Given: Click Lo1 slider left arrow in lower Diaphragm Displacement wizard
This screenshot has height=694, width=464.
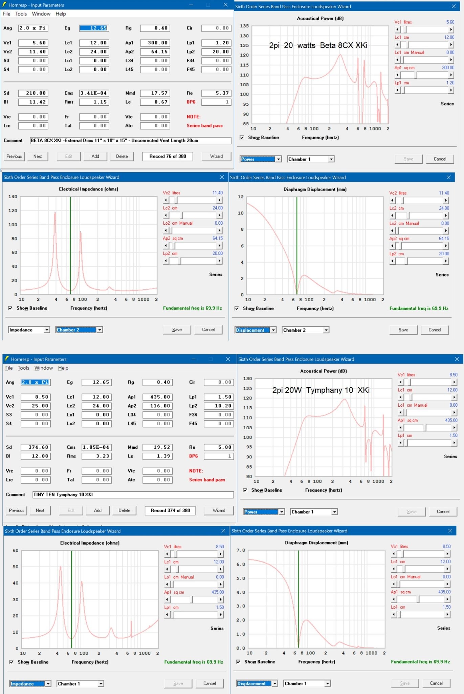Looking at the screenshot, I should 394,584.
